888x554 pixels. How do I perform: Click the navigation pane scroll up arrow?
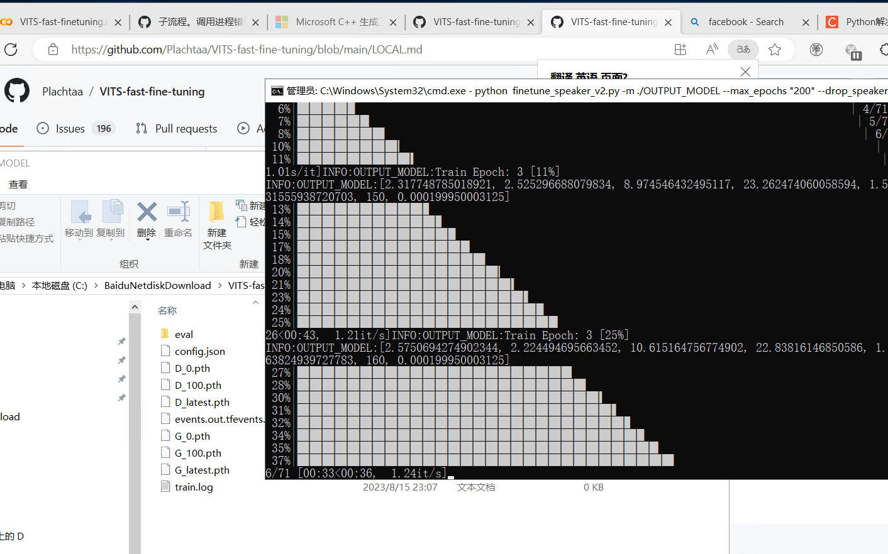pos(135,307)
